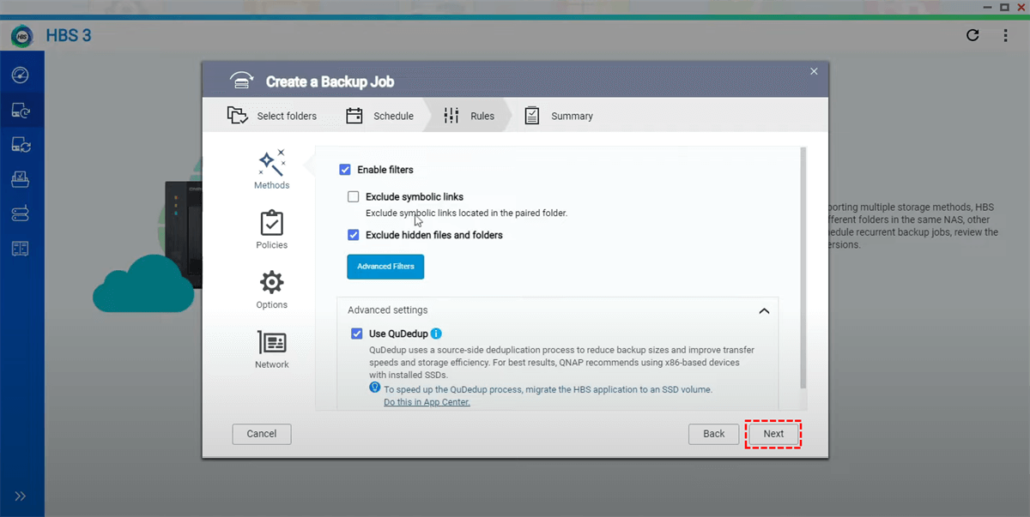Click the Back button

pos(714,434)
